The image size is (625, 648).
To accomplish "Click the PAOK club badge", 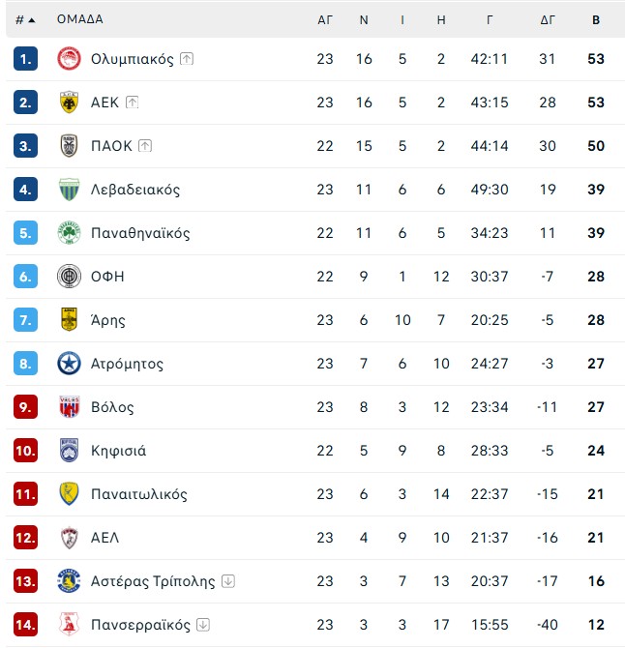I will [69, 146].
